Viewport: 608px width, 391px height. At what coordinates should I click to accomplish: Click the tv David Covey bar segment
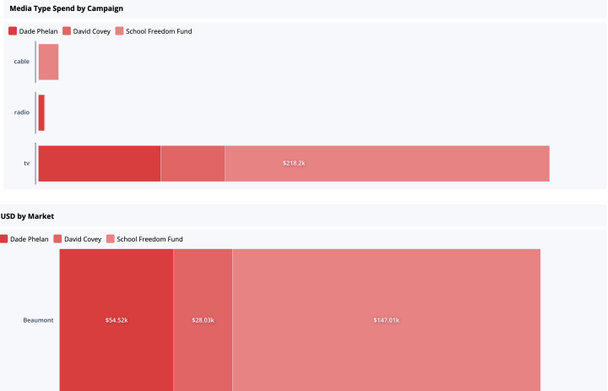click(193, 163)
